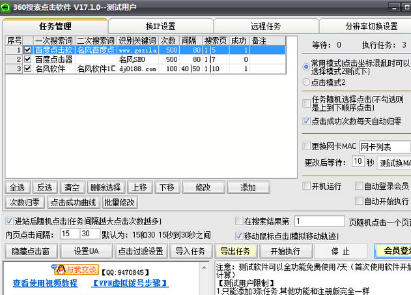Move task down with 下移 button

pyautogui.click(x=167, y=187)
